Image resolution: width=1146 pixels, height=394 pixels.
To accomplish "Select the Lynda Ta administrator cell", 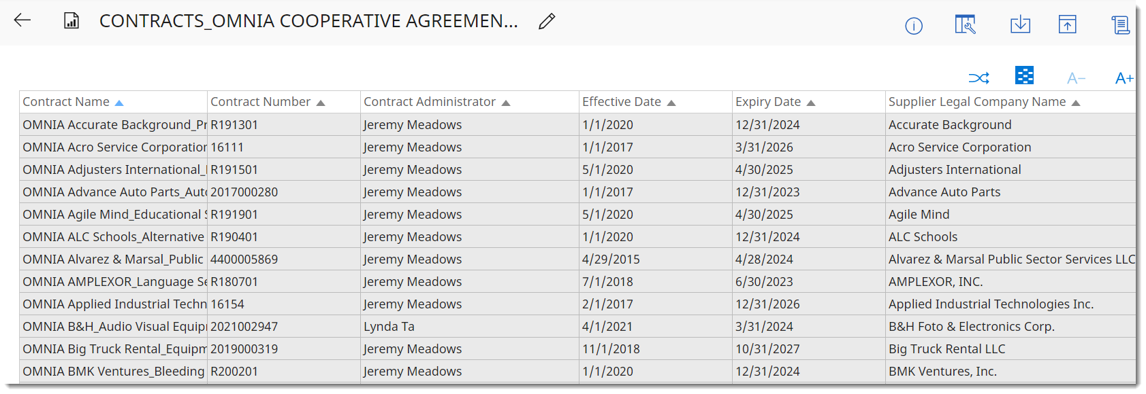I will [389, 327].
